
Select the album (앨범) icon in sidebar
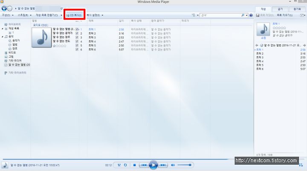click(10, 45)
